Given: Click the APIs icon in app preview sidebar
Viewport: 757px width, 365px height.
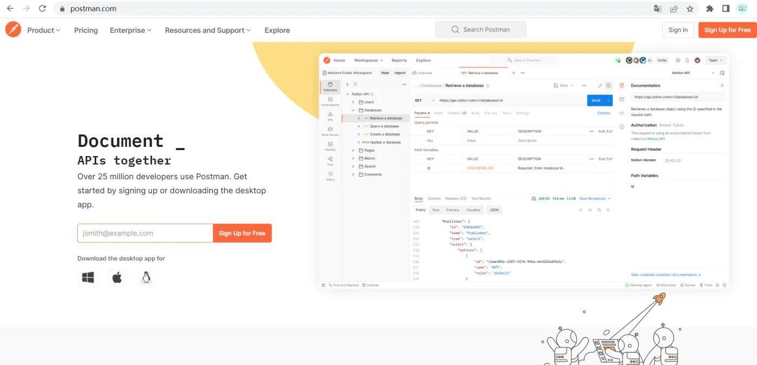Looking at the screenshot, I should pyautogui.click(x=330, y=116).
